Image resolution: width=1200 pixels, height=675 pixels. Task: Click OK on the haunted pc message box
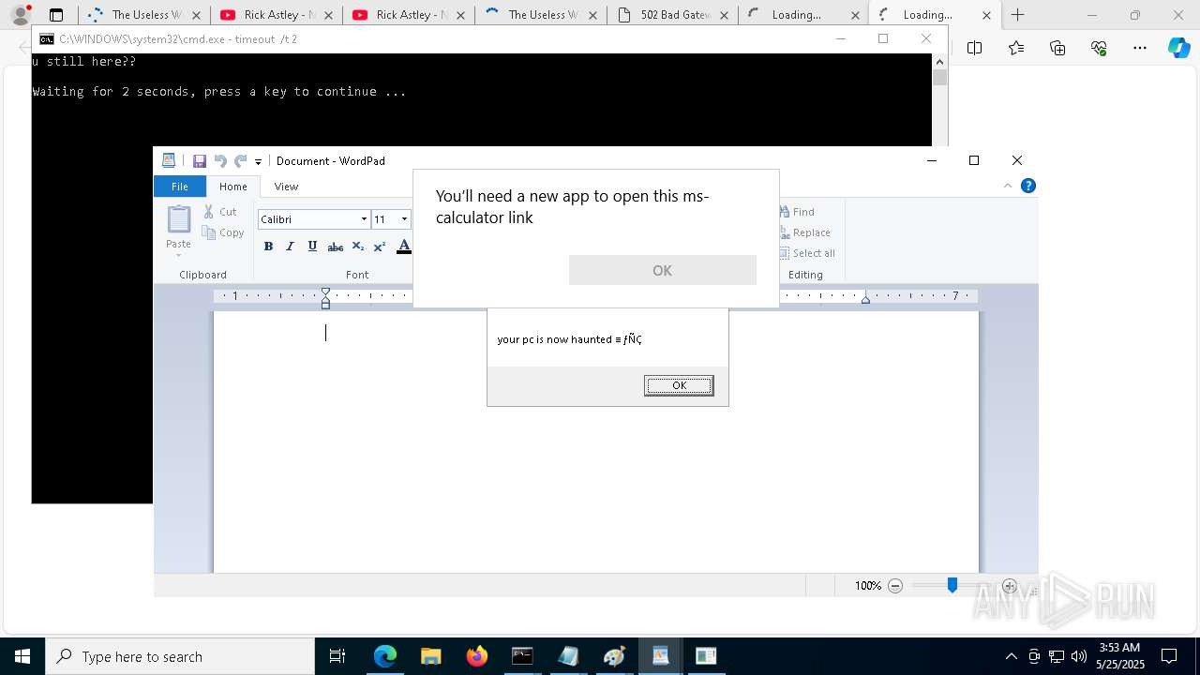[x=679, y=385]
